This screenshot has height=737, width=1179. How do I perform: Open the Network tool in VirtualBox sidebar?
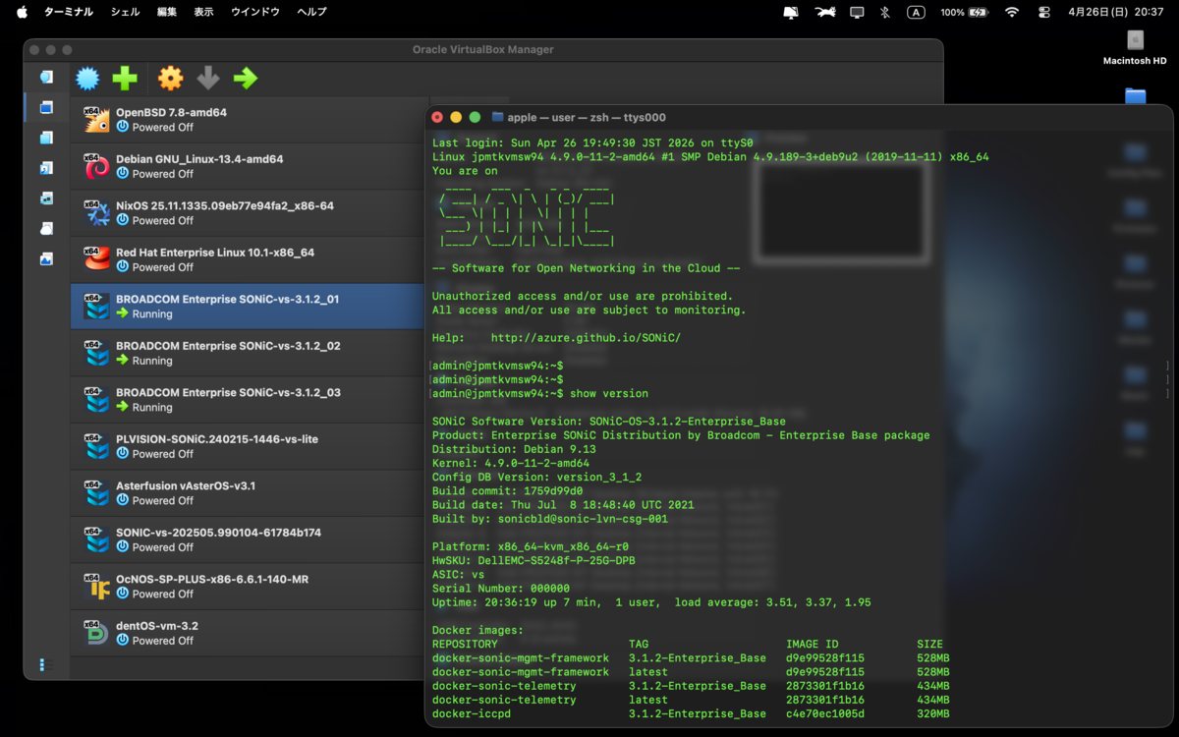46,198
